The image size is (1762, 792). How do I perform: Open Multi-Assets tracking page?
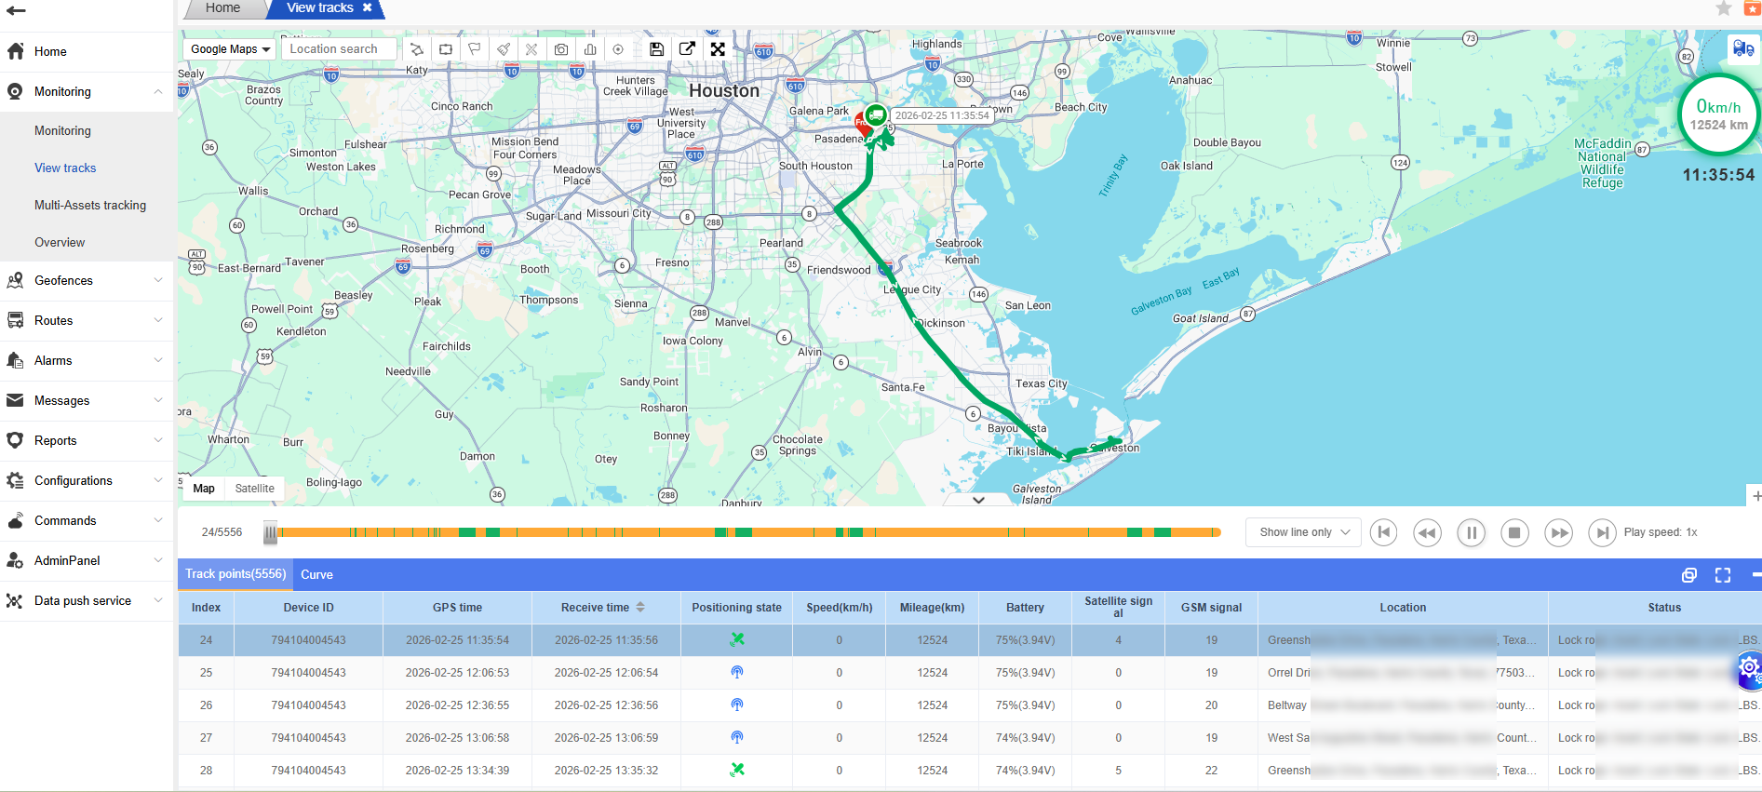coord(90,205)
